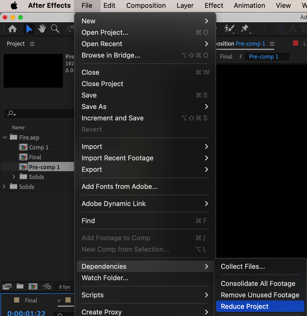
Task: Create a new composition from the Project footer
Action: pyautogui.click(x=33, y=286)
